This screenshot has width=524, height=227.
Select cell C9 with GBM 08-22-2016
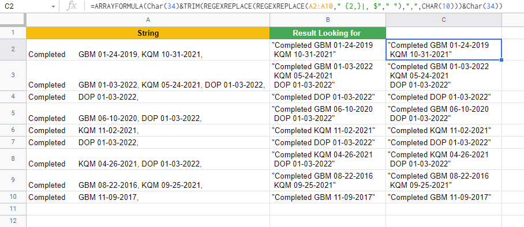pyautogui.click(x=444, y=180)
